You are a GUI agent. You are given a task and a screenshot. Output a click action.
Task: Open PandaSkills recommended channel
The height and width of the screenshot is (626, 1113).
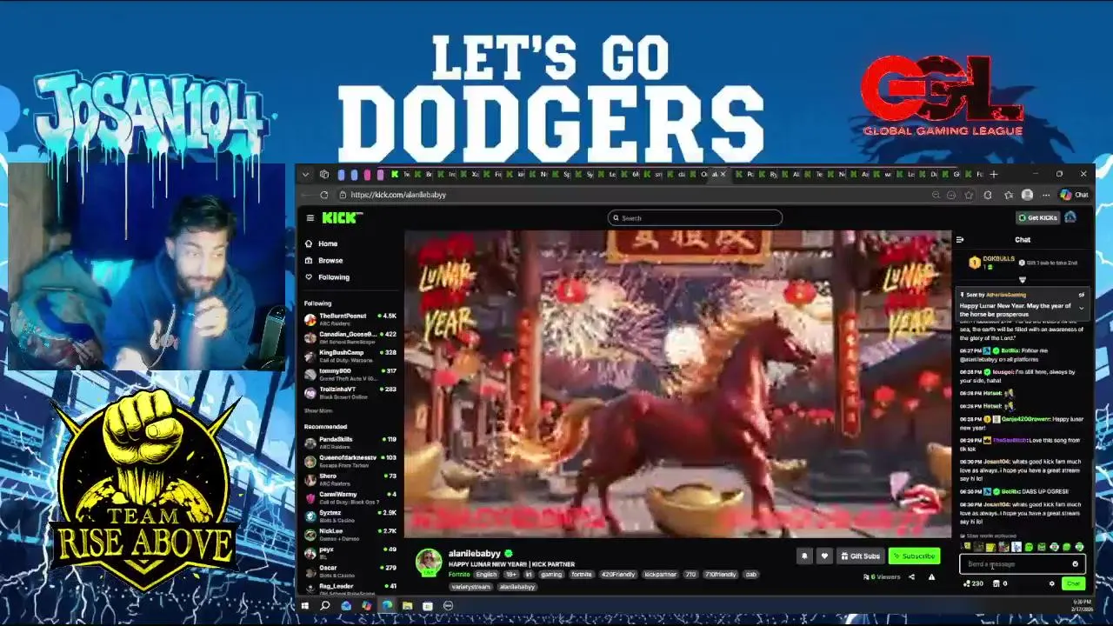(x=350, y=443)
